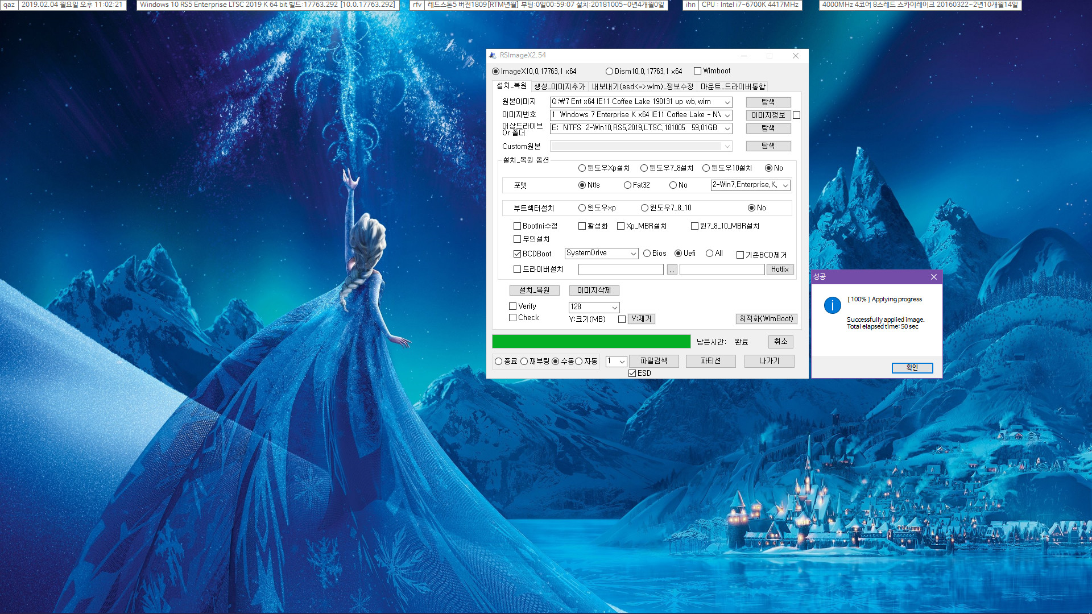Viewport: 1092px width, 614px height.
Task: Click the Y:제거 button
Action: click(642, 320)
